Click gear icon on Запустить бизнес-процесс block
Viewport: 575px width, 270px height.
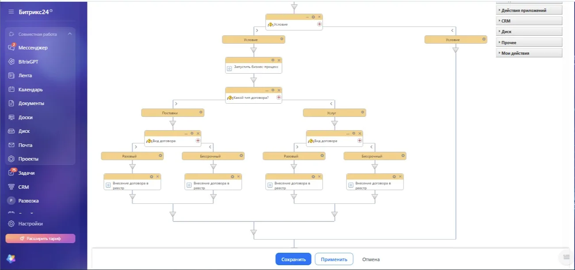click(x=273, y=60)
